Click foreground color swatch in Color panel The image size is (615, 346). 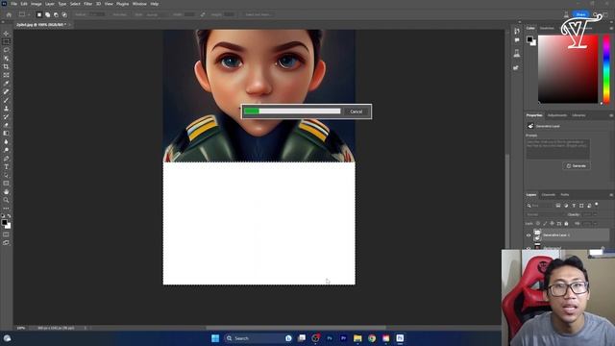click(x=529, y=38)
